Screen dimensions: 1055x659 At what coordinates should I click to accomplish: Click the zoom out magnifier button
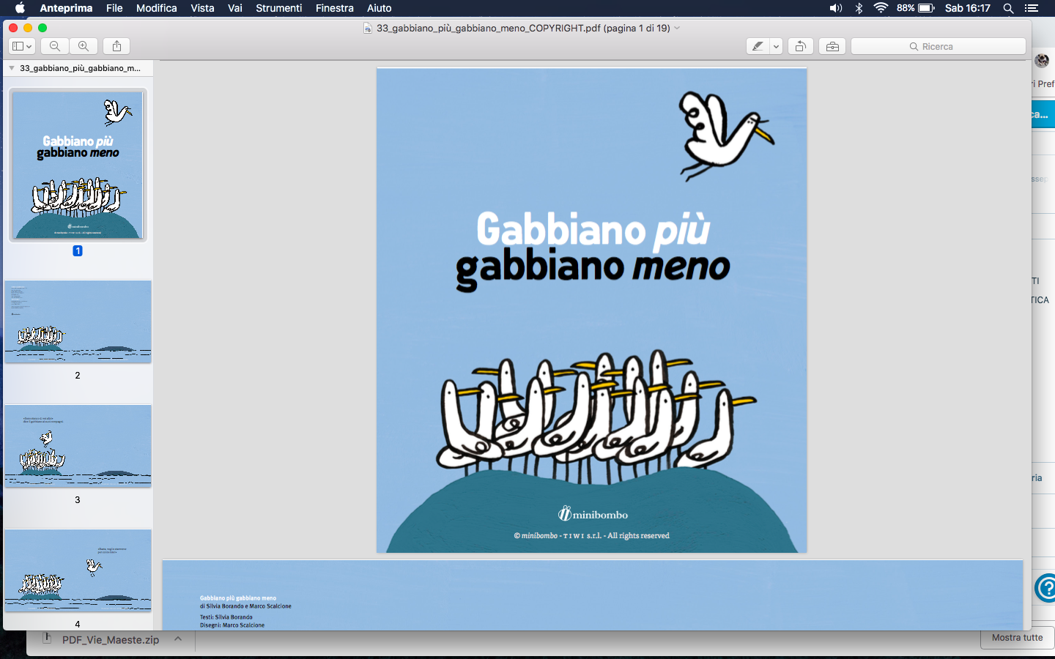[x=55, y=46]
